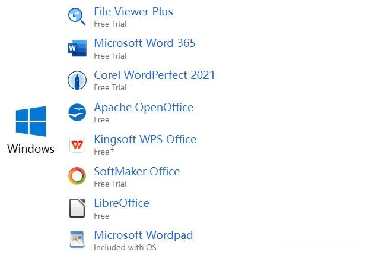The width and height of the screenshot is (369, 255).
Task: Click the blue Windows logo
Action: click(31, 121)
